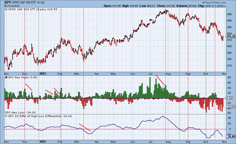Click the candlestick icon before SPDR legend
This screenshot has width=236, height=144.
(x=6, y=9)
